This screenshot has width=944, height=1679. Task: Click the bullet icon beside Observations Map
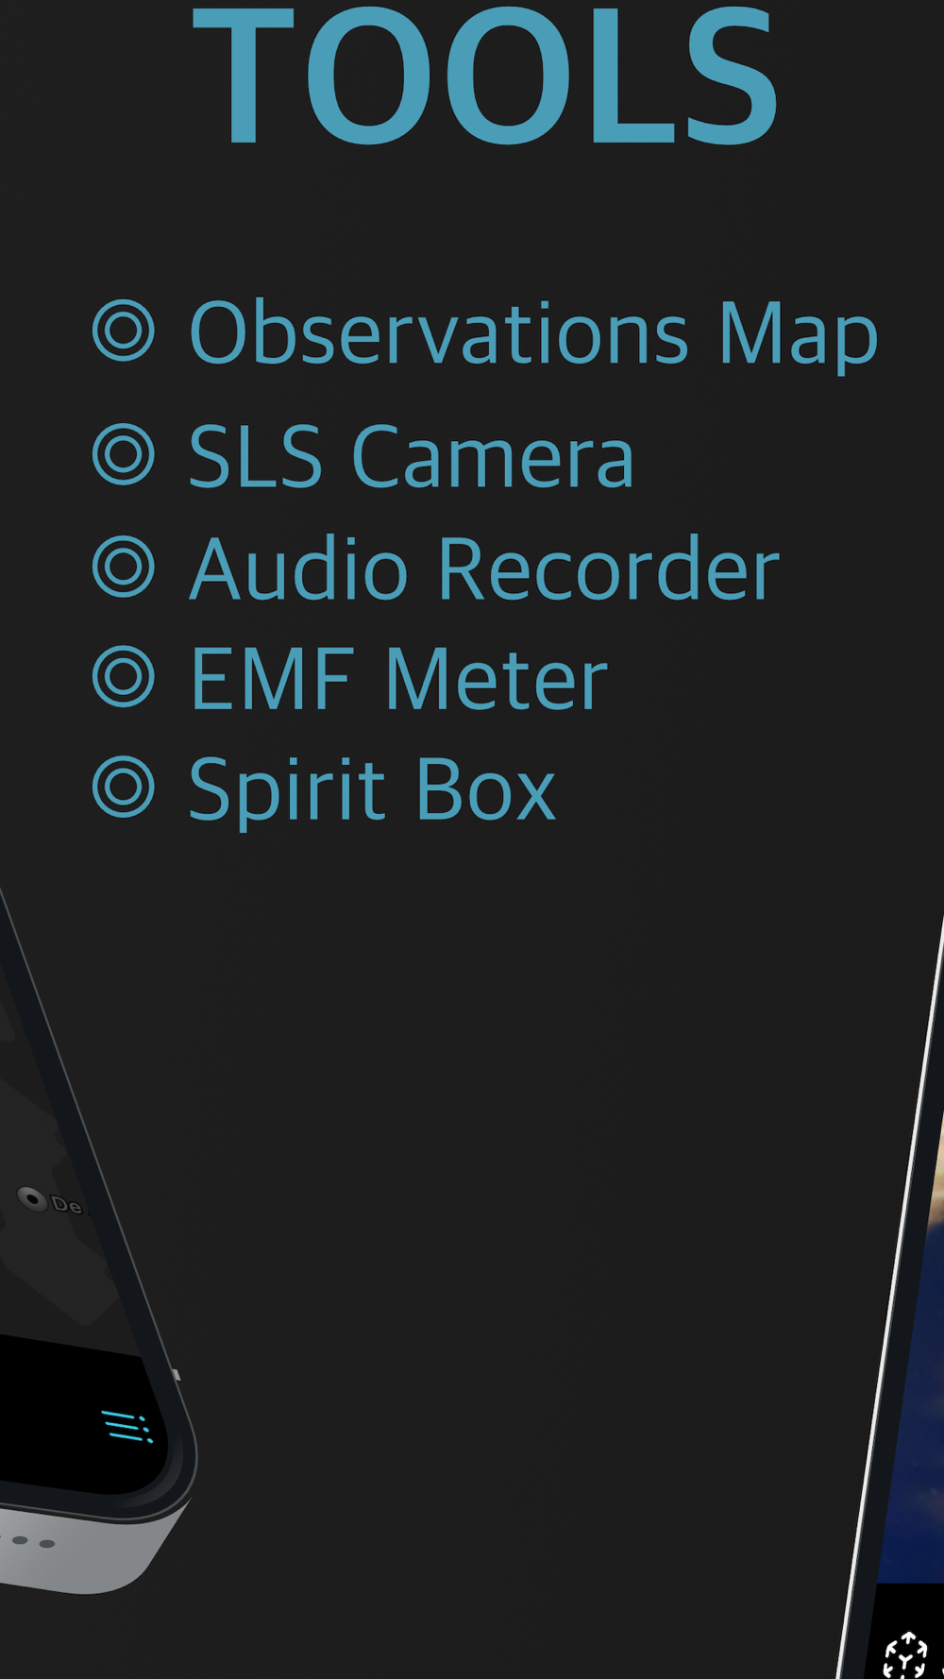click(124, 331)
